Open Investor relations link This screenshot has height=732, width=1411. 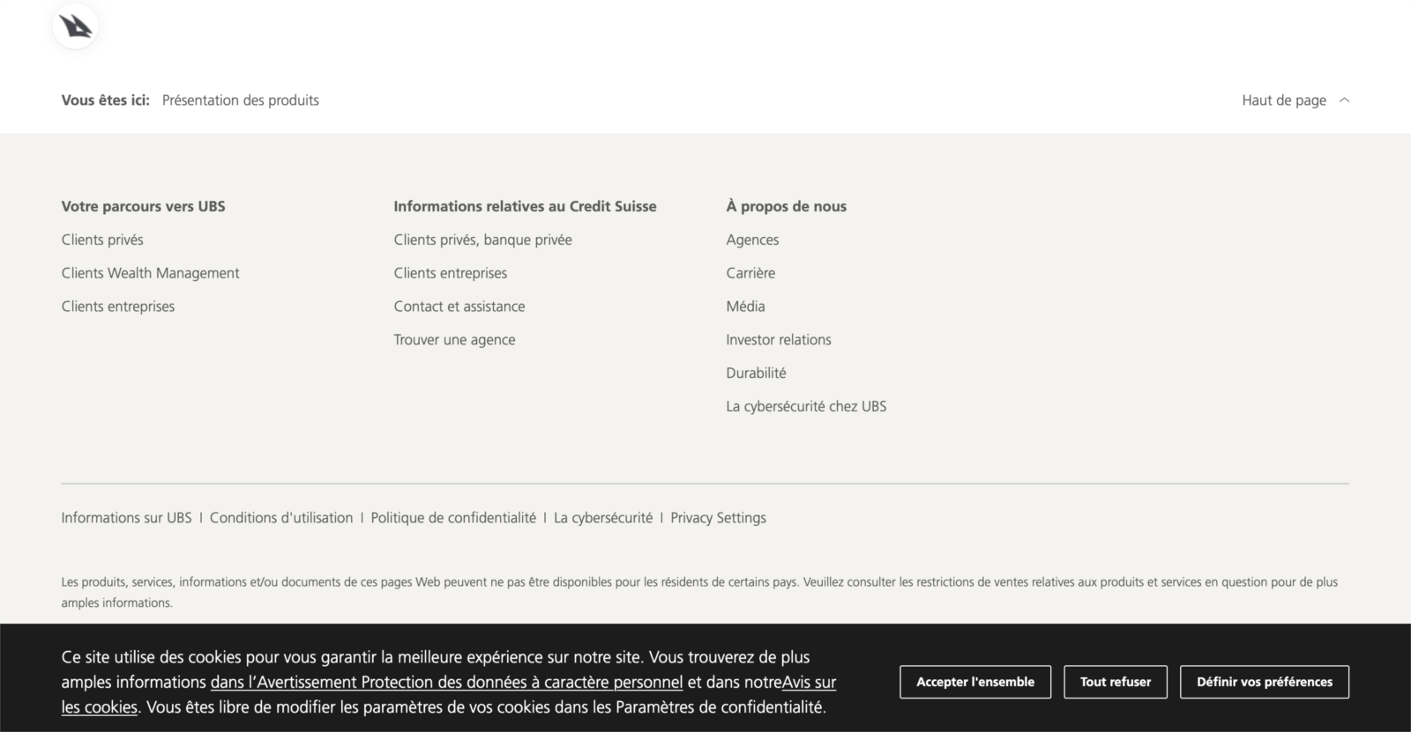tap(778, 340)
